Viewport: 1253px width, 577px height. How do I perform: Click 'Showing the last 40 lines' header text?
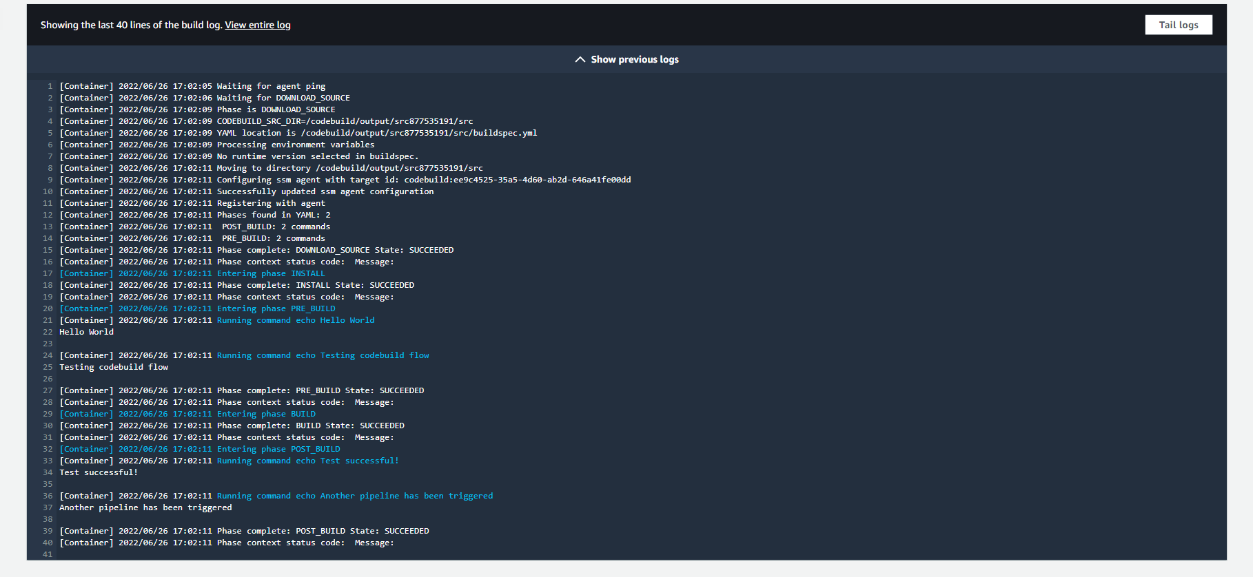(131, 25)
